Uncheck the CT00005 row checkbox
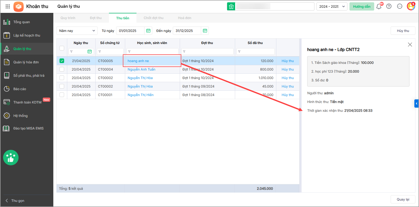 (x=62, y=61)
